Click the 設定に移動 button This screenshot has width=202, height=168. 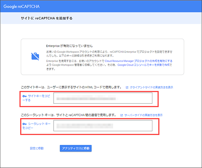pyautogui.click(x=37, y=148)
